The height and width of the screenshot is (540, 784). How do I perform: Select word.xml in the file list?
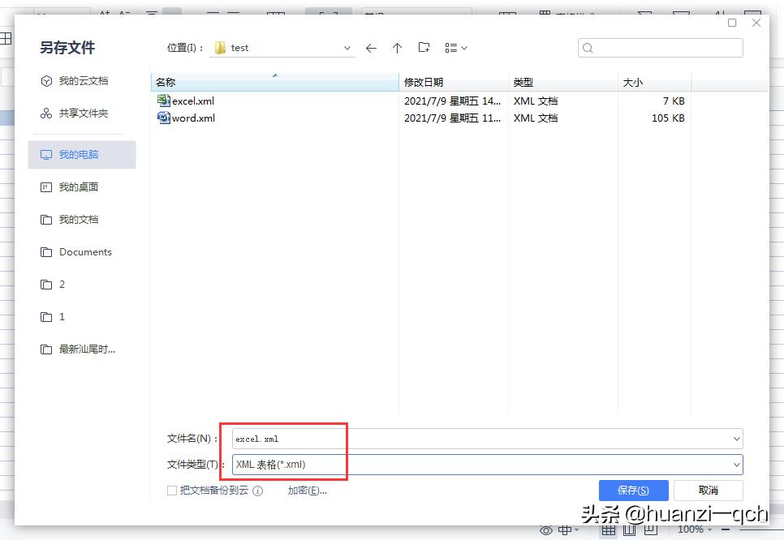[192, 118]
